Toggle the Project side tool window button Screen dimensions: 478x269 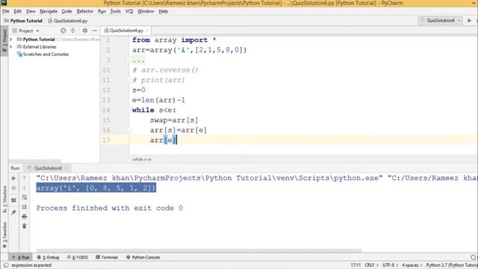pos(4,42)
